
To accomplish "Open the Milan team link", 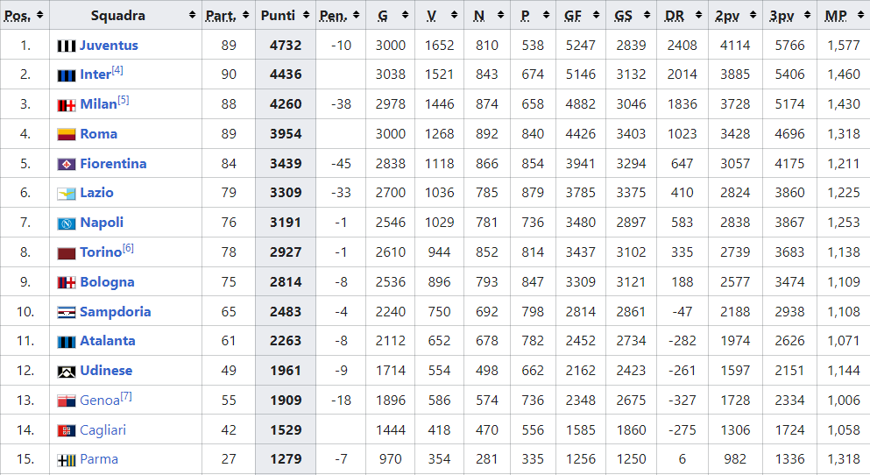I will [98, 104].
